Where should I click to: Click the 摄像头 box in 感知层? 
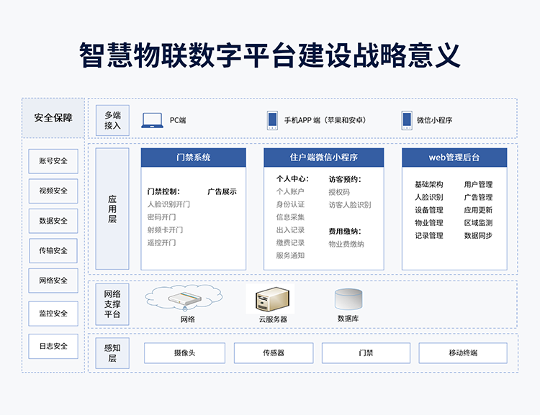pos(184,353)
